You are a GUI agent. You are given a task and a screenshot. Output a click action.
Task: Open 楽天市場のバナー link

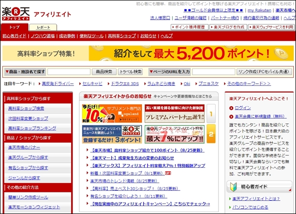(x=24, y=148)
